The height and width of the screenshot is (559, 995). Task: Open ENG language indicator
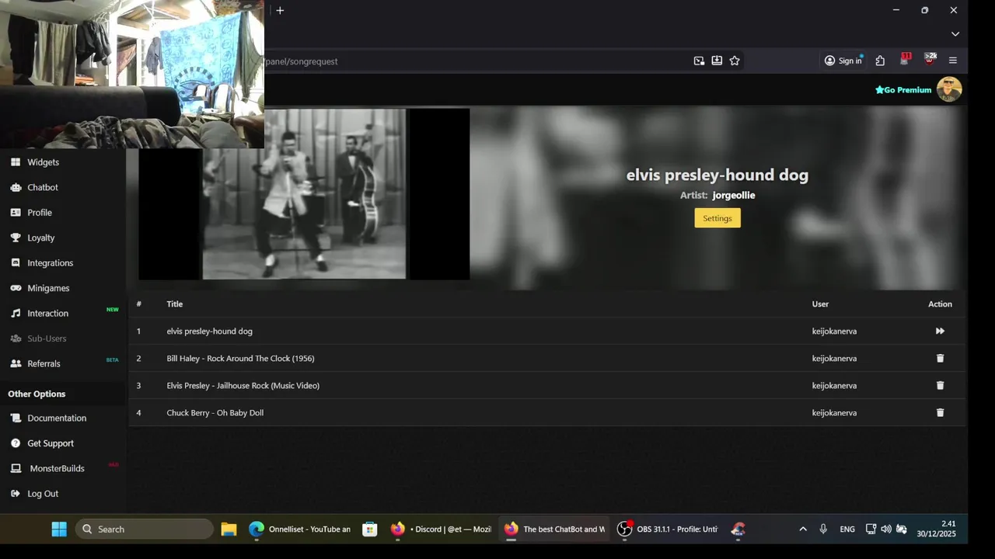(x=847, y=529)
